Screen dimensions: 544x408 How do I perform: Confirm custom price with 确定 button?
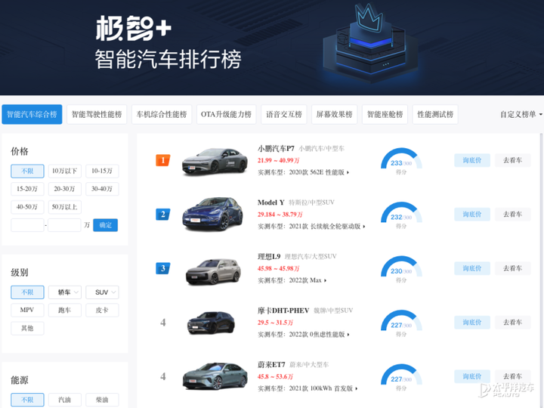pos(106,225)
